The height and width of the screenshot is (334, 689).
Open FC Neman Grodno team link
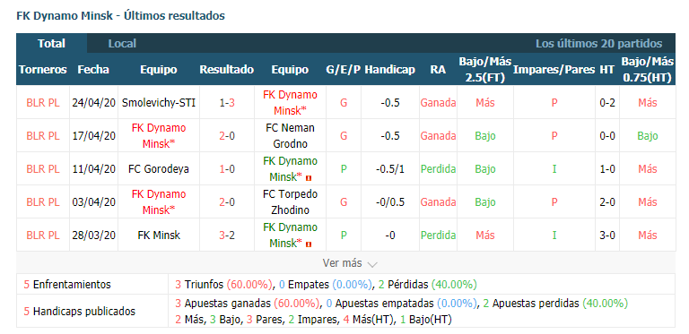click(x=290, y=136)
